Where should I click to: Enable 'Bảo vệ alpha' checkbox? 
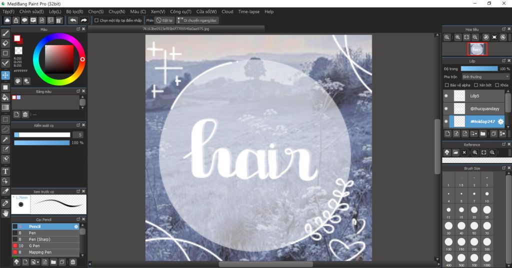click(x=446, y=85)
